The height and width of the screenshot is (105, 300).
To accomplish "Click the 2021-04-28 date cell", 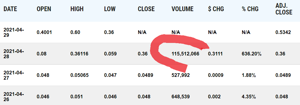I will (13, 54).
